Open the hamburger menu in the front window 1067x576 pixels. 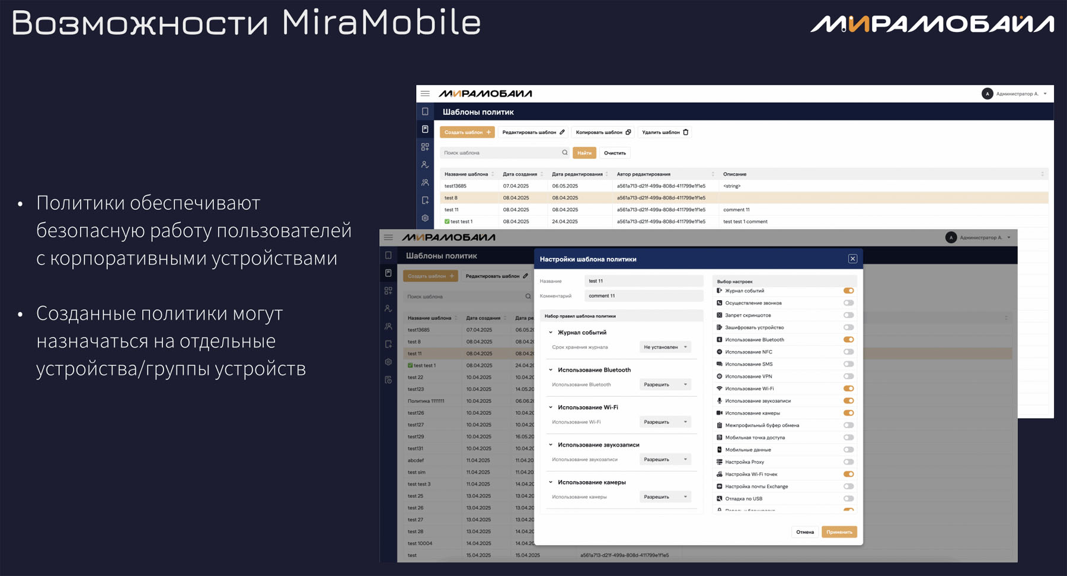(x=388, y=237)
